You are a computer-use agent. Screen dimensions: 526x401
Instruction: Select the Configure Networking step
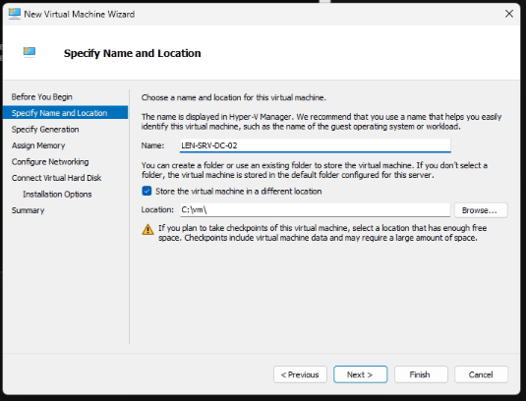[50, 161]
